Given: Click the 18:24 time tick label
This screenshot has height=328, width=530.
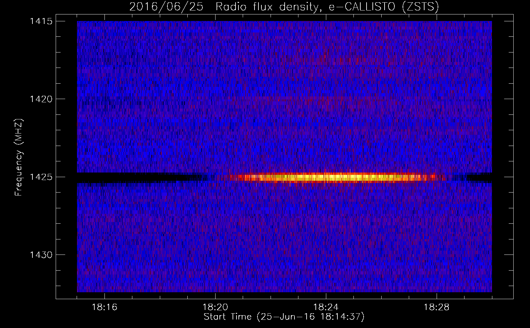Looking at the screenshot, I should [326, 307].
